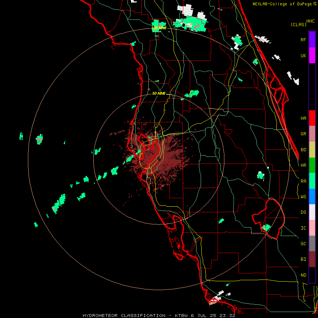Click the HHC product label
Screen dimensions: 318x318
[311, 21]
